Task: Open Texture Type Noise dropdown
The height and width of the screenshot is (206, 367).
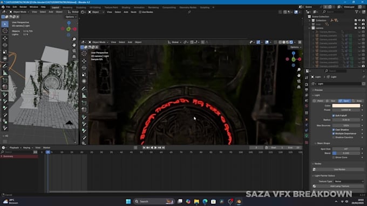Action: 349,181
